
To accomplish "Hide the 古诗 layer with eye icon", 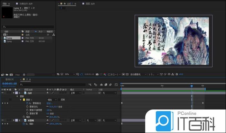I will 3,93.
